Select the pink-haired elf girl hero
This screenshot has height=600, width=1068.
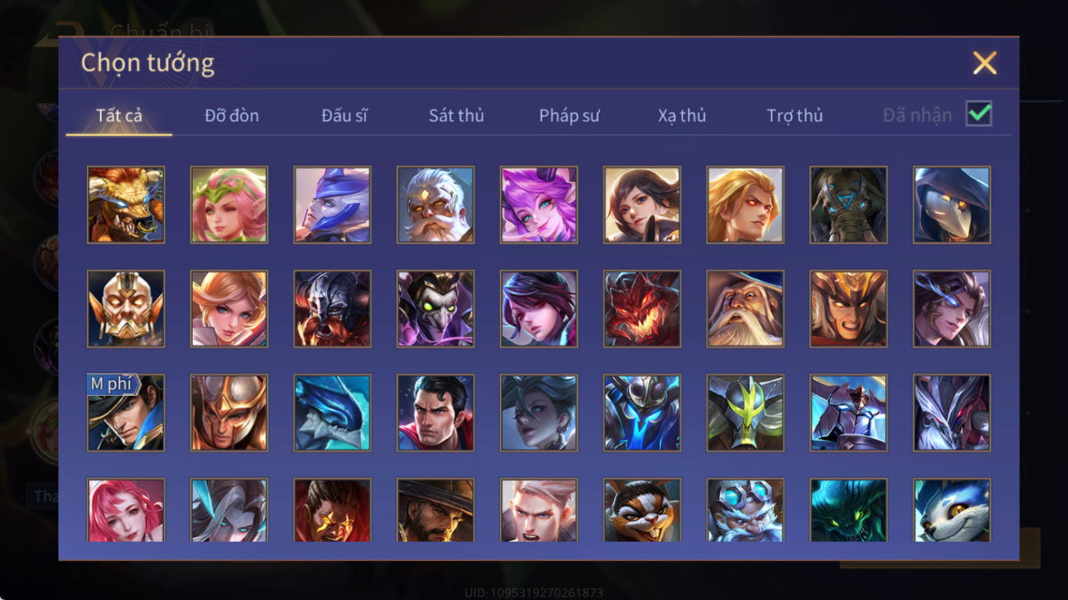[229, 205]
